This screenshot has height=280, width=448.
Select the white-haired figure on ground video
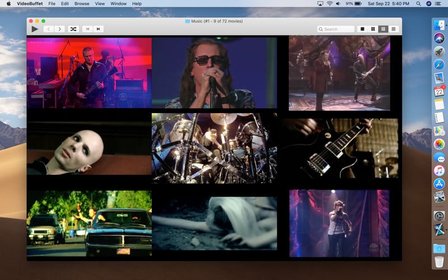click(x=214, y=223)
